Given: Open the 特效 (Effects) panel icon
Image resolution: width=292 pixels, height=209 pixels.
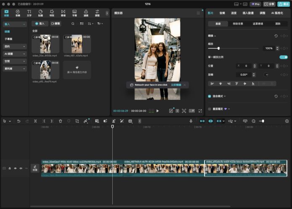Looking at the screenshot, I should click(52, 13).
